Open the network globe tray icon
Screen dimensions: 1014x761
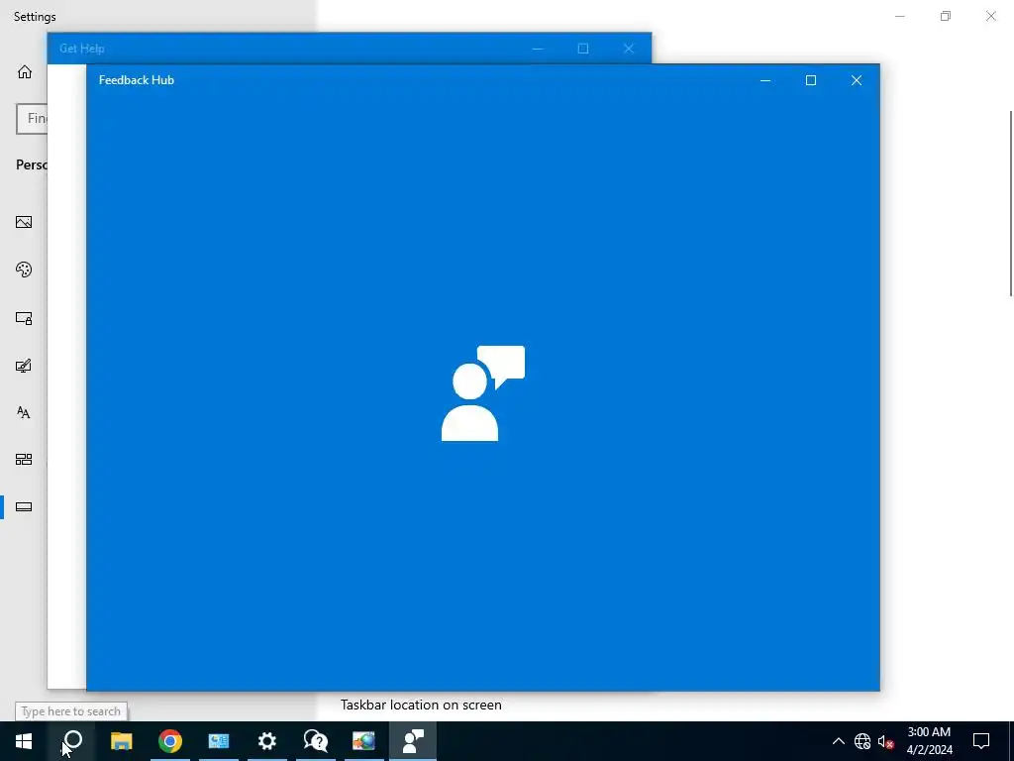point(862,741)
